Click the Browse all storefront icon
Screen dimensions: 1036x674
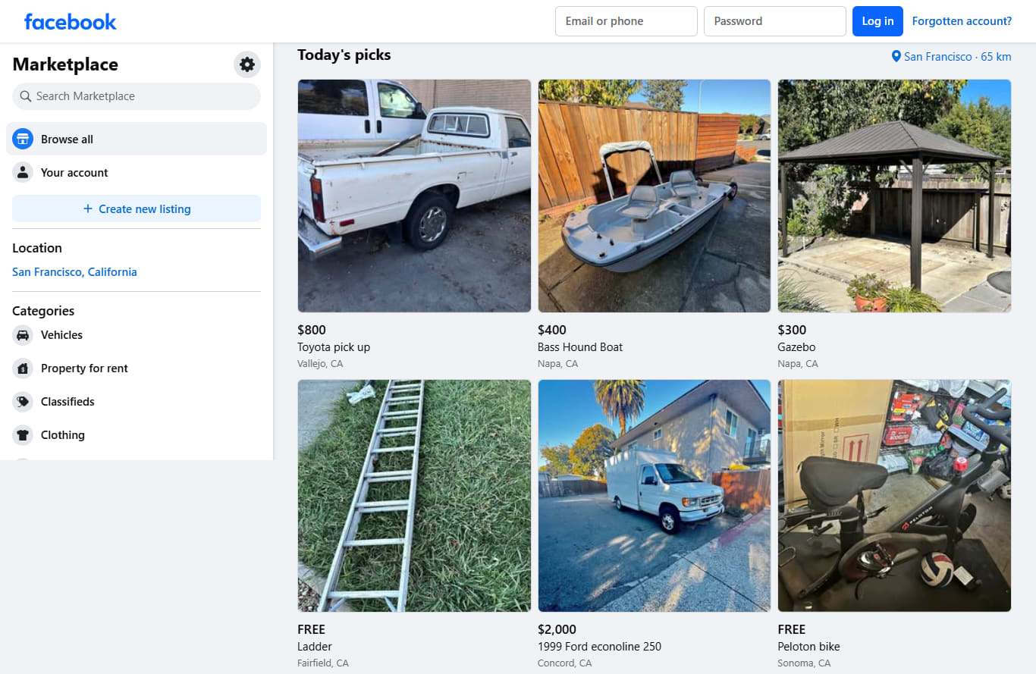23,139
